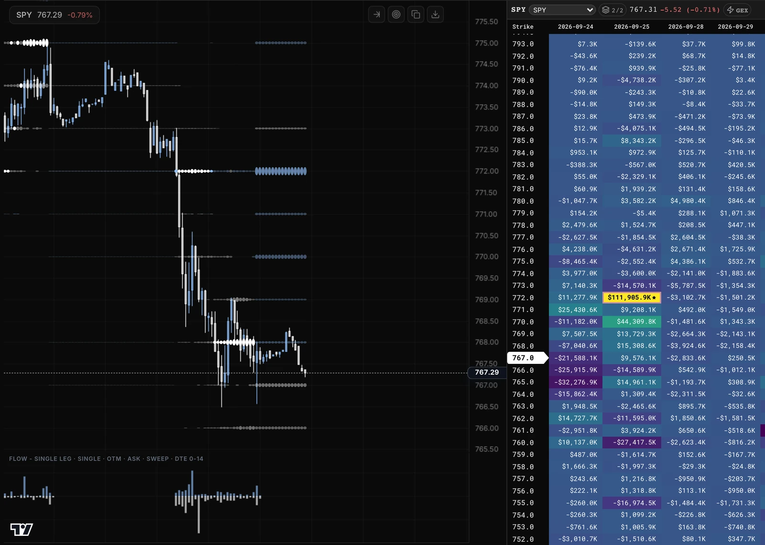Click the -$11,182.0K cell at strike 770

pyautogui.click(x=576, y=322)
